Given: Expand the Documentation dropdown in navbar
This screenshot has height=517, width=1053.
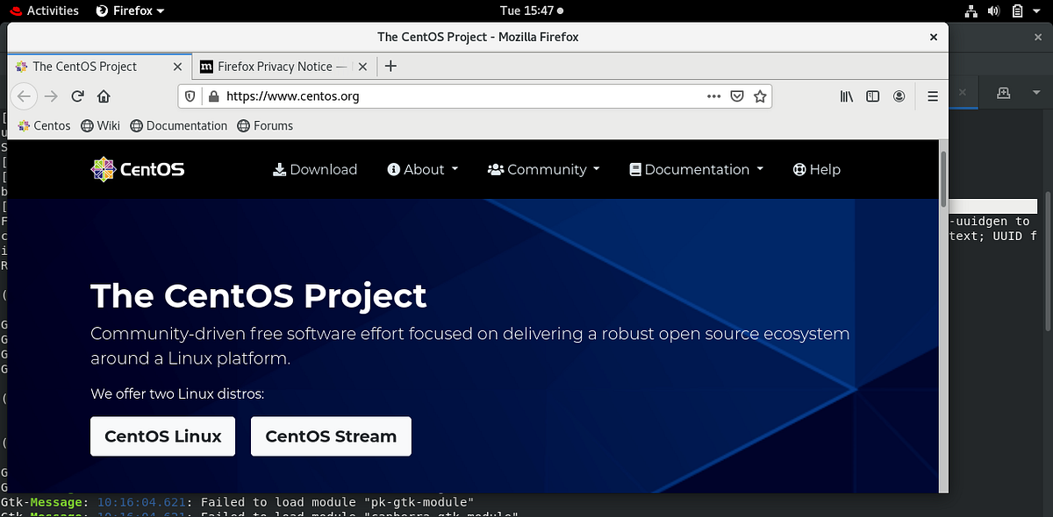Looking at the screenshot, I should pos(697,169).
